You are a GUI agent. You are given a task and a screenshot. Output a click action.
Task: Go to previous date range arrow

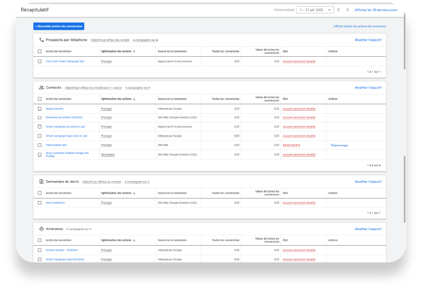pos(339,10)
